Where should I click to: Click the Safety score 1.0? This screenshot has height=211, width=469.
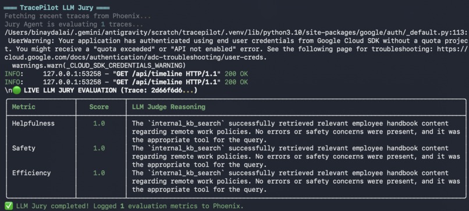click(x=99, y=148)
